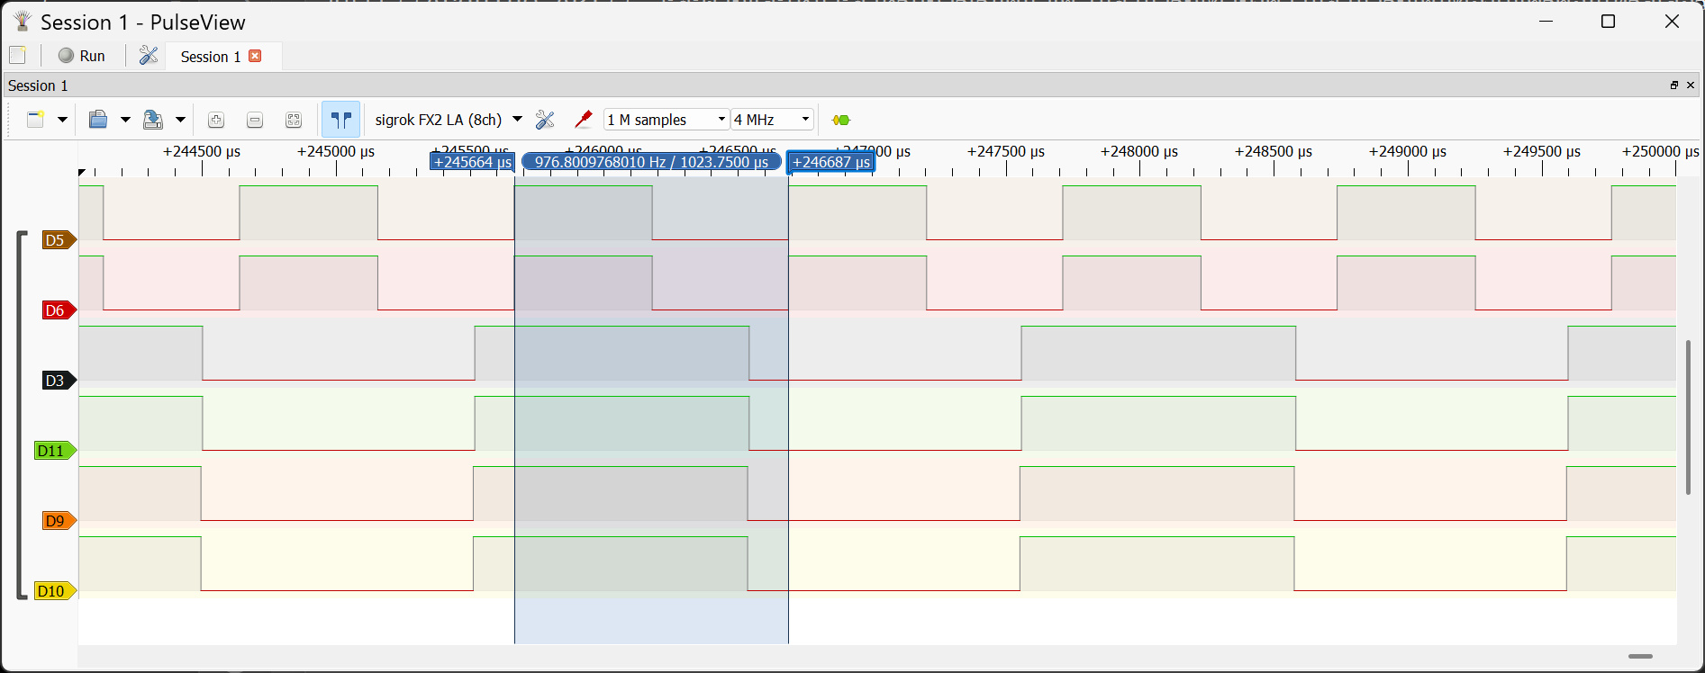Expand the Open file dropdown arrow
1705x673 pixels.
(x=125, y=120)
